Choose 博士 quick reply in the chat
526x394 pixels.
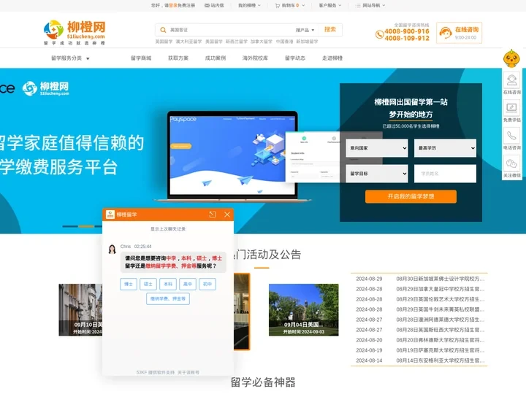pos(129,284)
